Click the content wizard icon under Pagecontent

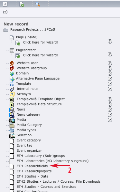pyautogui.click(x=18, y=56)
